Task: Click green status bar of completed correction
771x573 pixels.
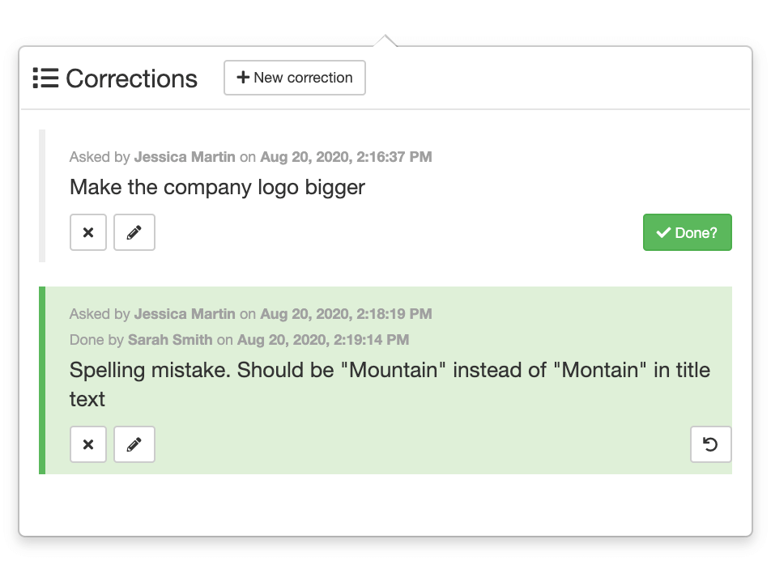Action: [42, 380]
